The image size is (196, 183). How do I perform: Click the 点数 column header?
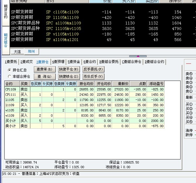(138, 84)
